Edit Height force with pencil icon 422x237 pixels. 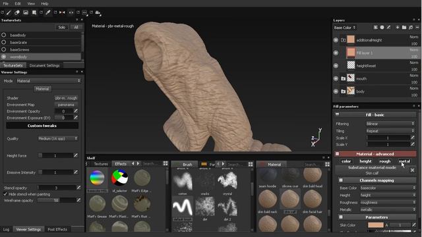tap(76, 155)
